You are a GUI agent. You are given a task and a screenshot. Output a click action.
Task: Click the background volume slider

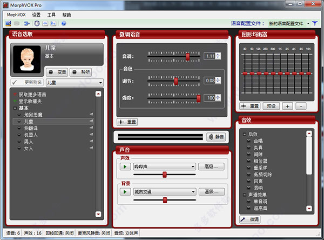click(165, 200)
